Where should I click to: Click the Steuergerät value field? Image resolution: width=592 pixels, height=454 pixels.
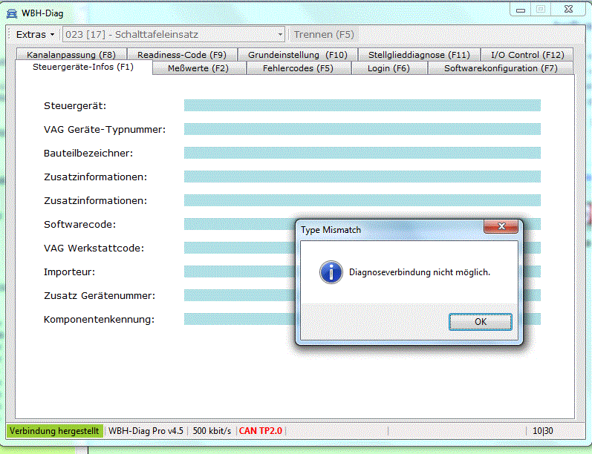coord(362,105)
